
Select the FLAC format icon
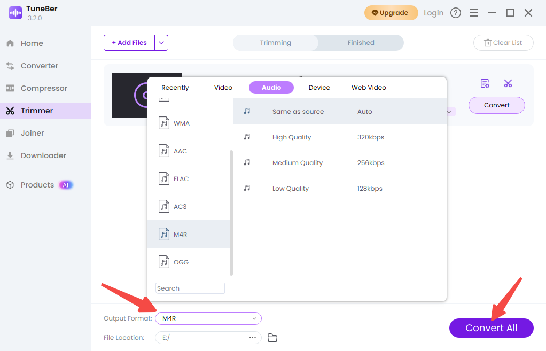tap(164, 178)
